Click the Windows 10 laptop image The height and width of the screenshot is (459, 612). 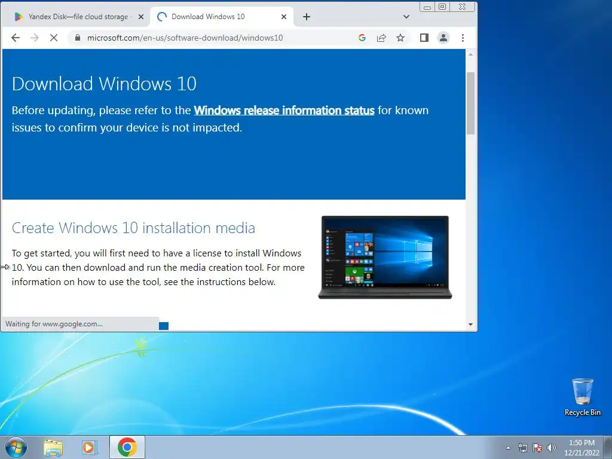click(x=385, y=257)
